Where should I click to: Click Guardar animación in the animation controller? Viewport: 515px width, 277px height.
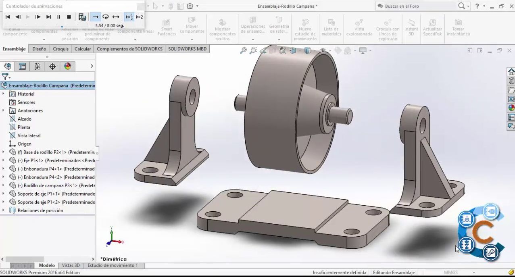click(82, 17)
